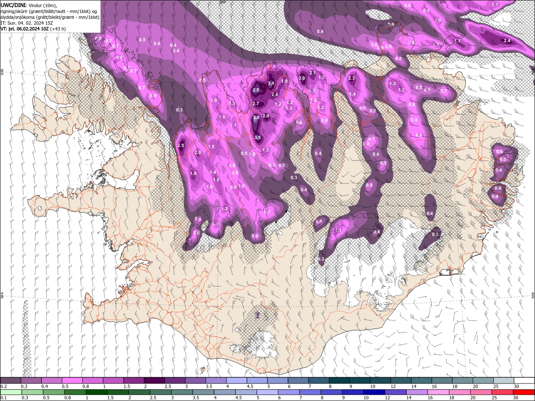535x401 pixels.
Task: Click the 2.5 value near the west coast
Action: (x=181, y=146)
